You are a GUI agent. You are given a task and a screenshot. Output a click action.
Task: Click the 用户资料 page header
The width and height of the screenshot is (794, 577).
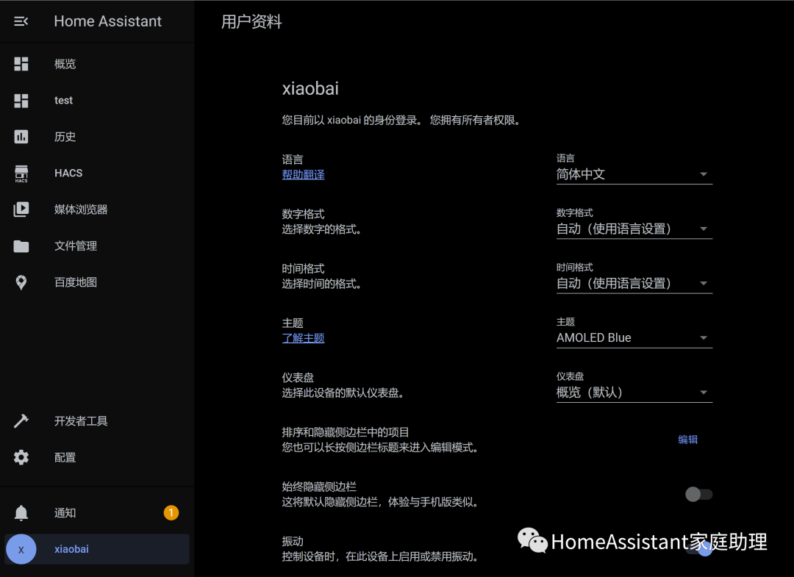click(x=251, y=22)
